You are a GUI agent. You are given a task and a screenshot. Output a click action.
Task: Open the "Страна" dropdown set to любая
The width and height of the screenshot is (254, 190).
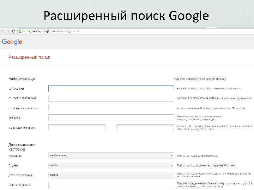[x=111, y=165]
